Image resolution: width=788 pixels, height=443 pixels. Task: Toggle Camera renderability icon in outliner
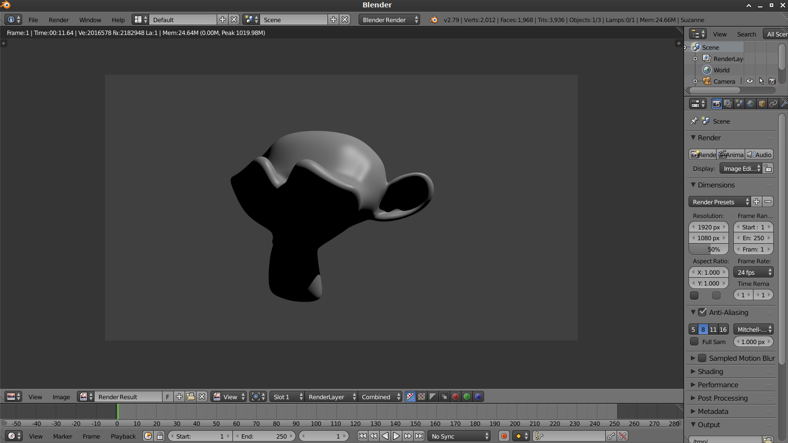tap(772, 81)
